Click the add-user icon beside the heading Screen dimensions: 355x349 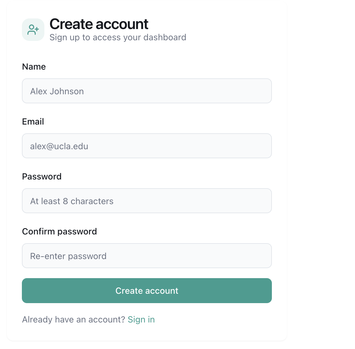click(x=33, y=30)
